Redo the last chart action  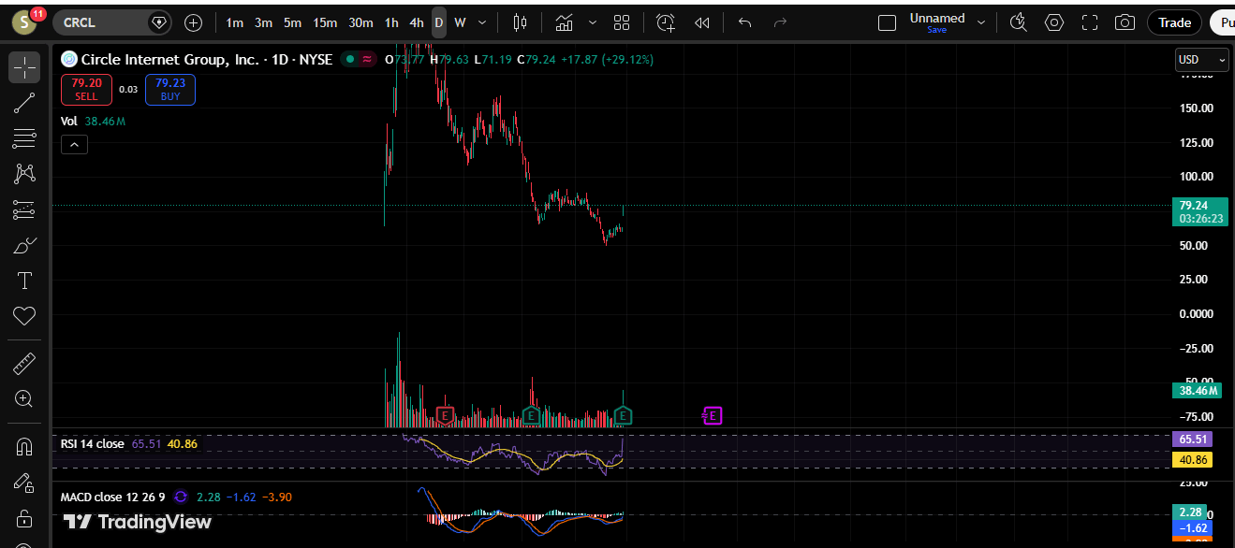pos(779,22)
